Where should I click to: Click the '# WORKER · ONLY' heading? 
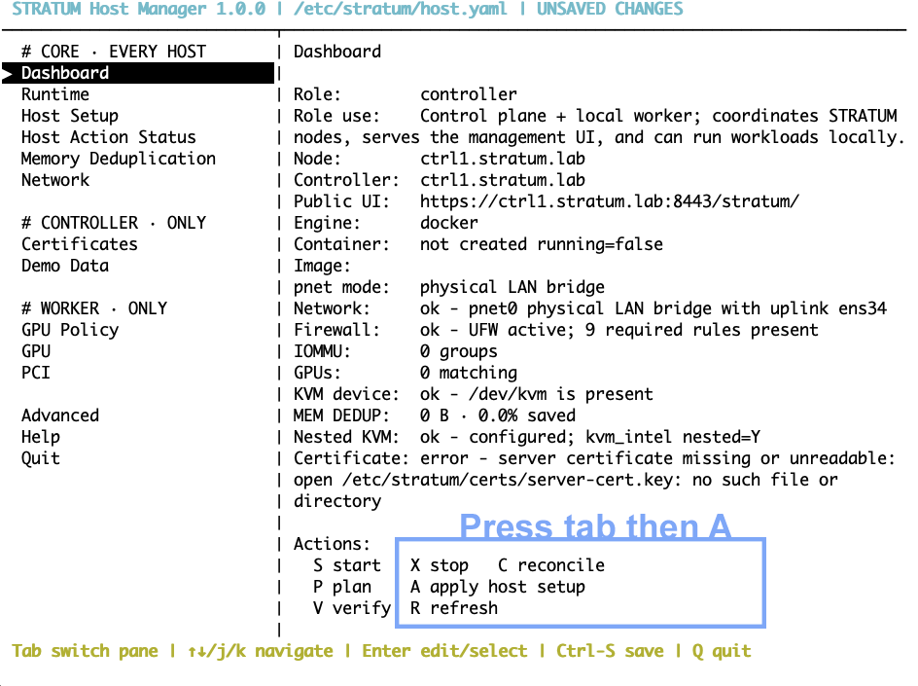point(94,308)
